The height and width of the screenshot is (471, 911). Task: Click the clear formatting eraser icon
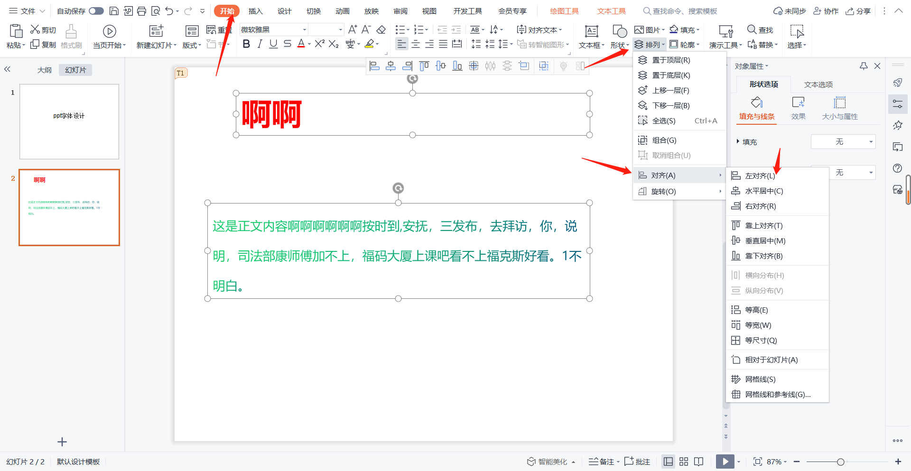[x=381, y=29]
